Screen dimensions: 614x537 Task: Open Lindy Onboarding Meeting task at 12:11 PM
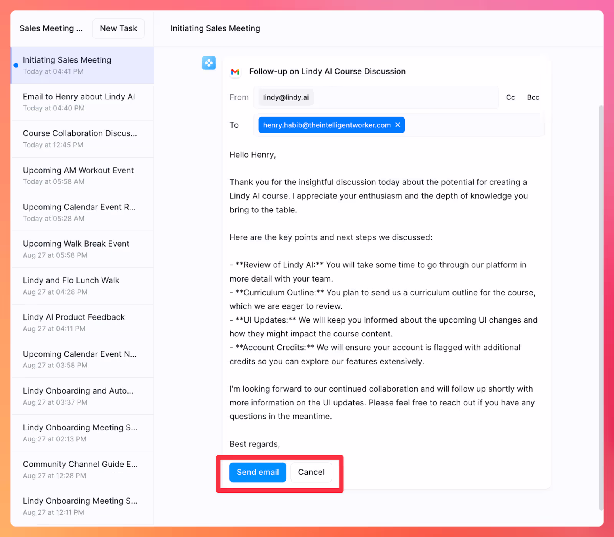[83, 506]
